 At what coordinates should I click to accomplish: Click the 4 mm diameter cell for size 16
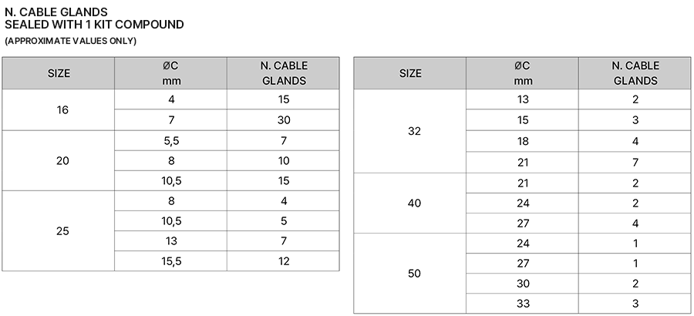click(x=170, y=99)
